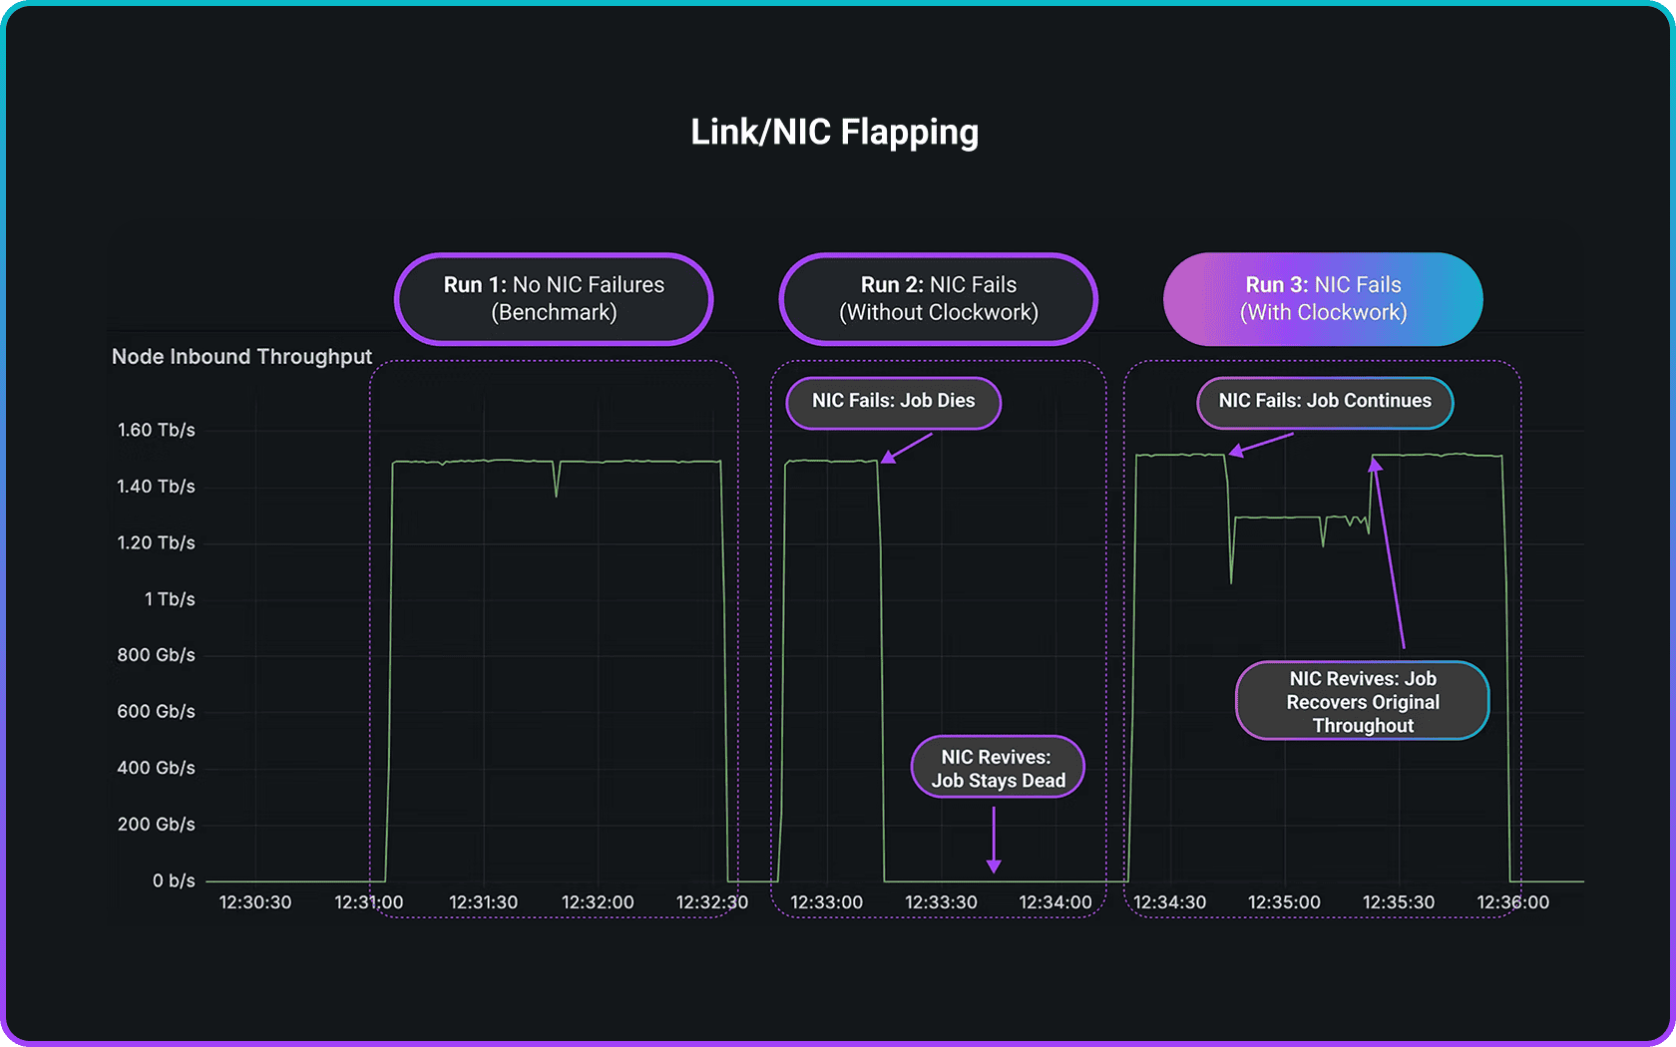1676x1047 pixels.
Task: Click the Run 3 With Clockwork badge
Action: (x=1323, y=299)
